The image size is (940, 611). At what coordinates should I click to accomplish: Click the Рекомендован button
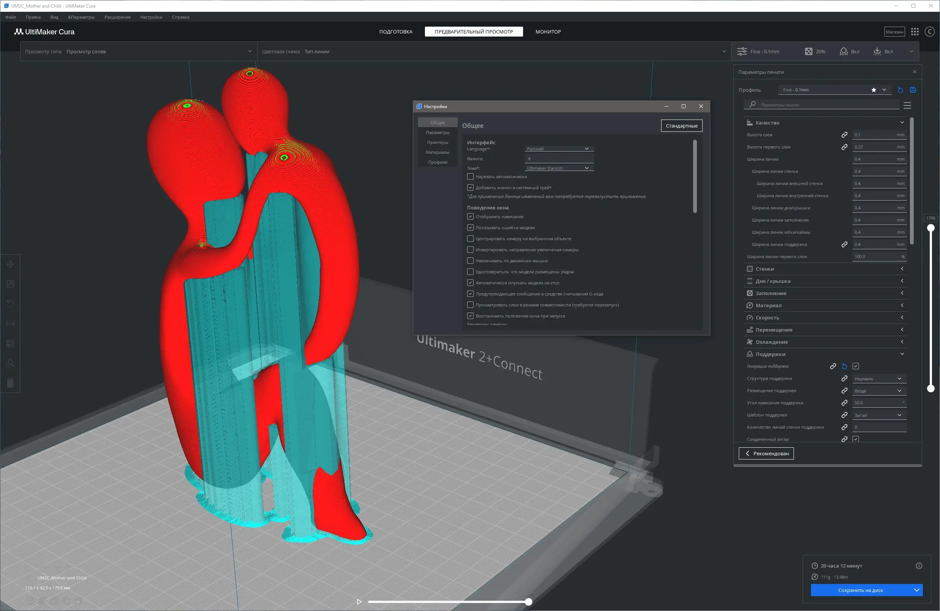[x=766, y=453]
